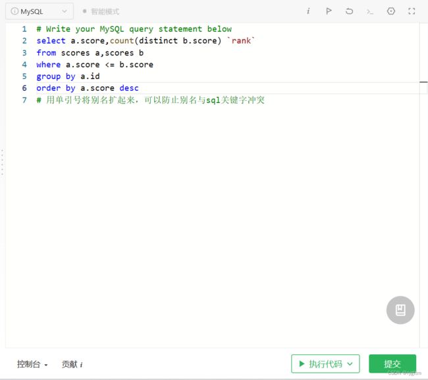Viewport: 428px width, 380px height.
Task: Place cursor on line 2 select statement
Action: [146, 41]
